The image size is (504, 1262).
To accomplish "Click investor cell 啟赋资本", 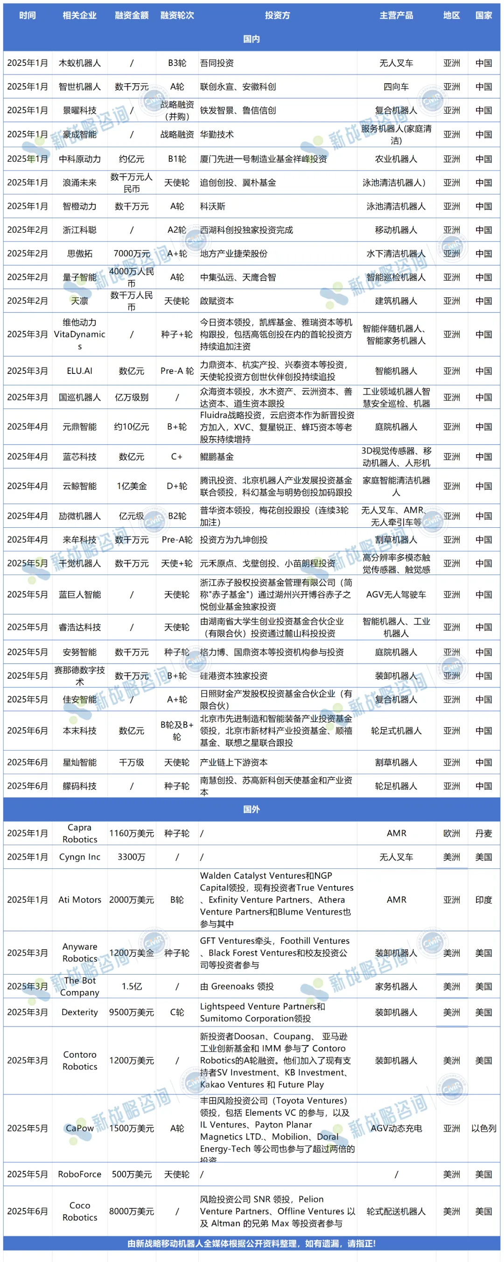I will click(217, 301).
